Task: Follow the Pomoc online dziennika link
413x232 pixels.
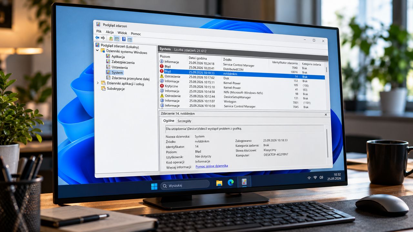Action: tap(212, 166)
